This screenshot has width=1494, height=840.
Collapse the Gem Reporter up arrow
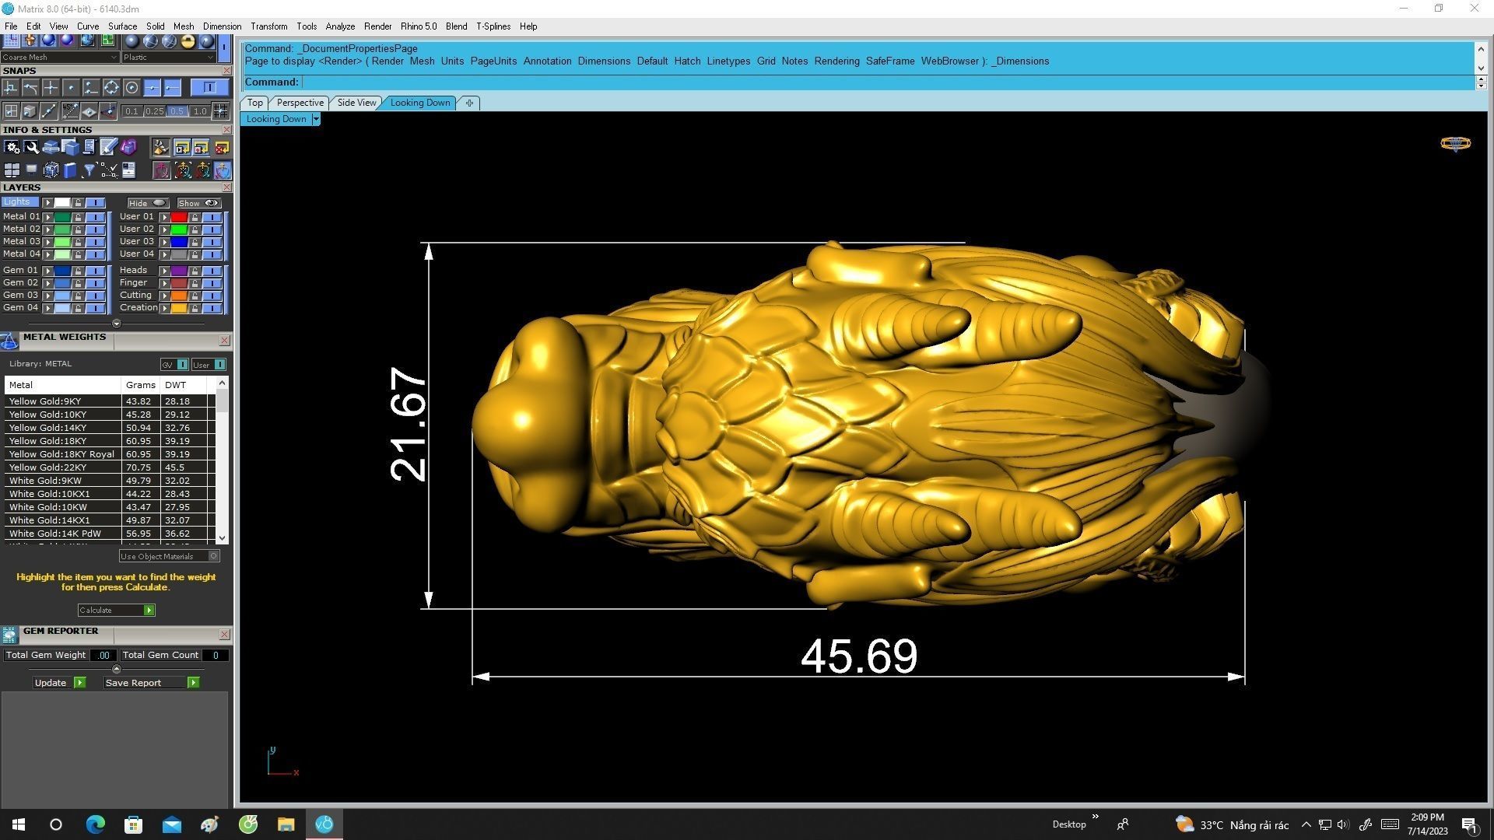coord(117,669)
